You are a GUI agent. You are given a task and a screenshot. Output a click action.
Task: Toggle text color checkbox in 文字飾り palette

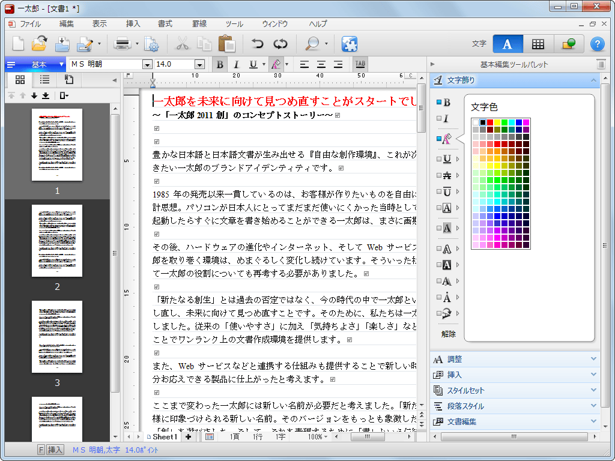[439, 139]
